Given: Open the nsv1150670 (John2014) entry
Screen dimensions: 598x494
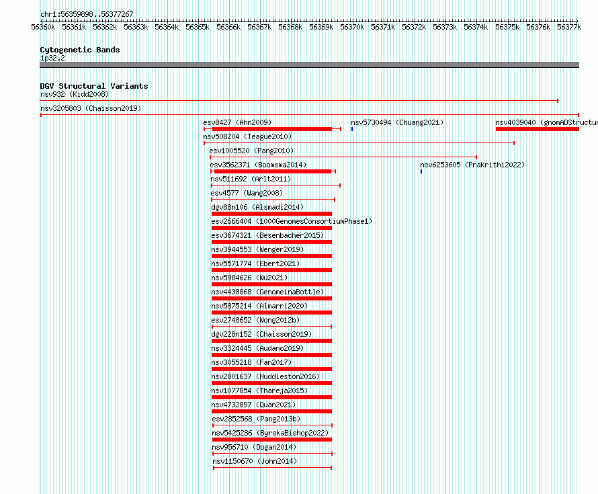Looking at the screenshot, I should [255, 461].
